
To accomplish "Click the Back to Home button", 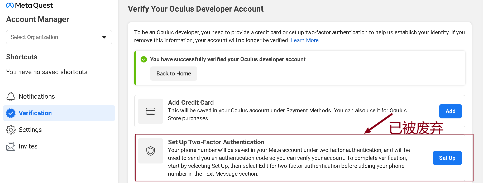I will click(174, 74).
